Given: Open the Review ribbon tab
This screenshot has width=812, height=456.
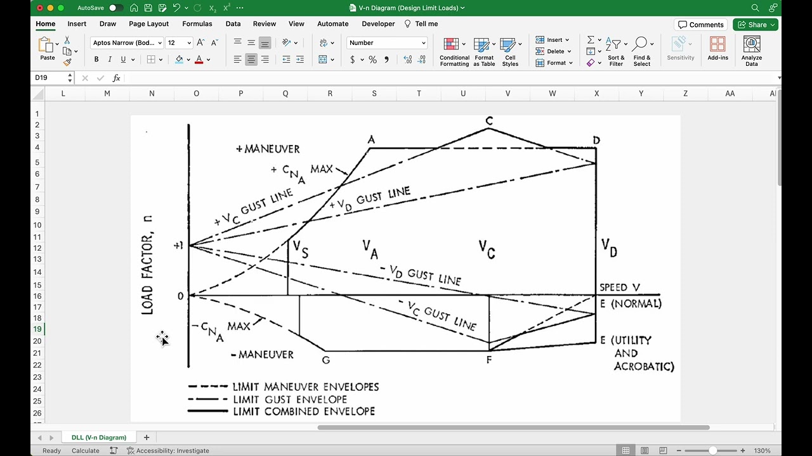Looking at the screenshot, I should click(265, 23).
